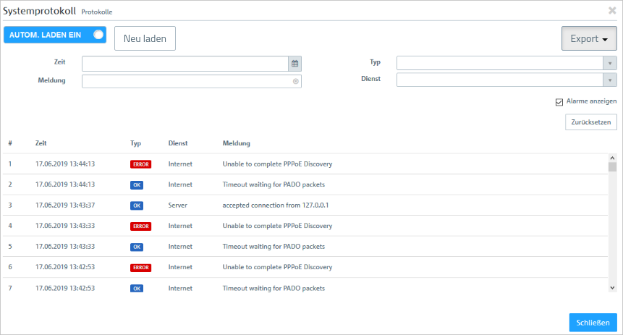The width and height of the screenshot is (623, 335).
Task: Clear the Meldung field with x icon
Action: [295, 81]
